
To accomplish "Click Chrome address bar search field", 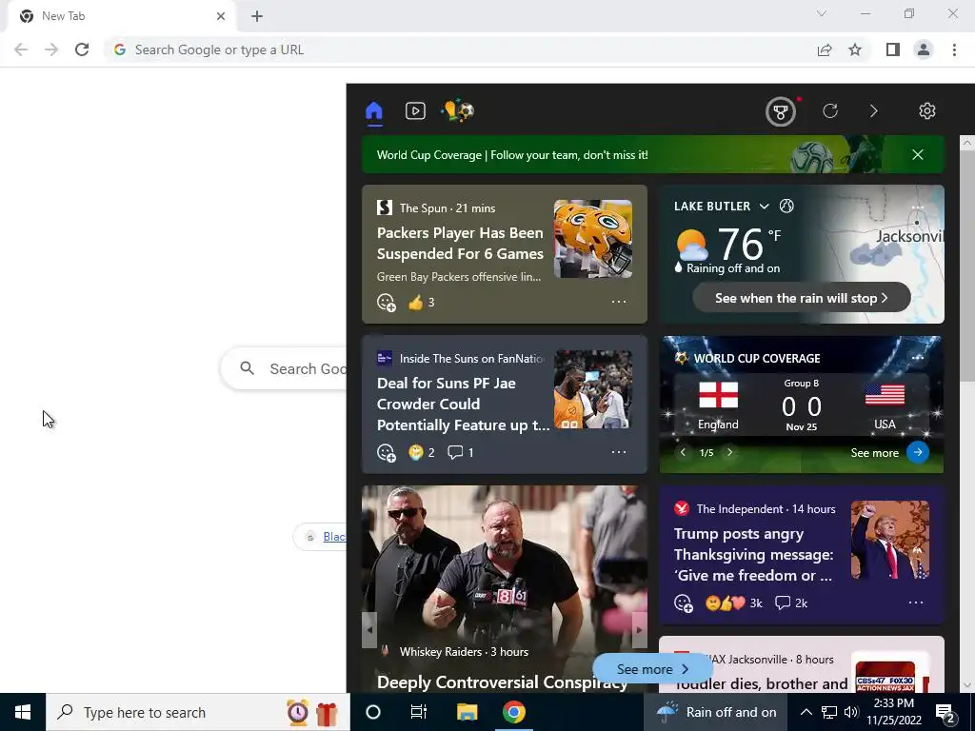I will (460, 49).
